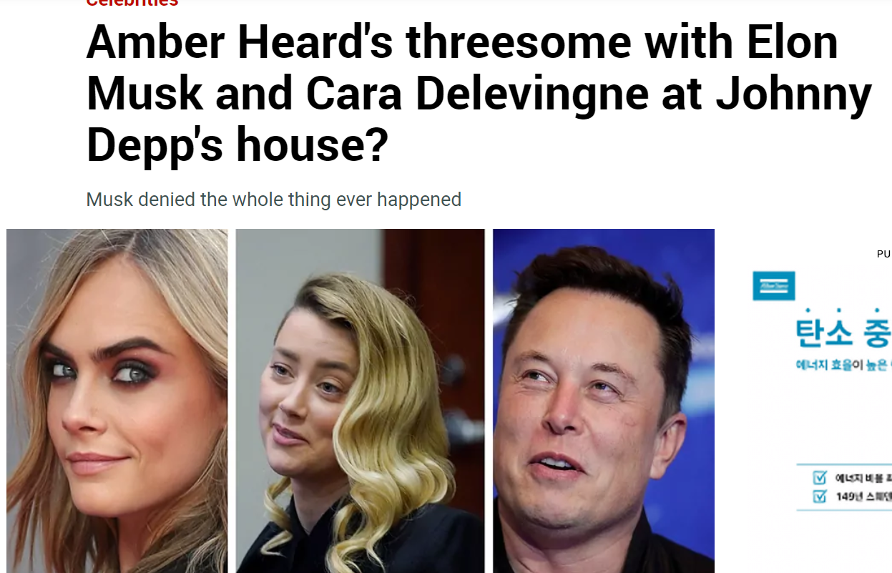The height and width of the screenshot is (573, 892).
Task: Click the '149년' bullet text in the ad
Action: (863, 496)
